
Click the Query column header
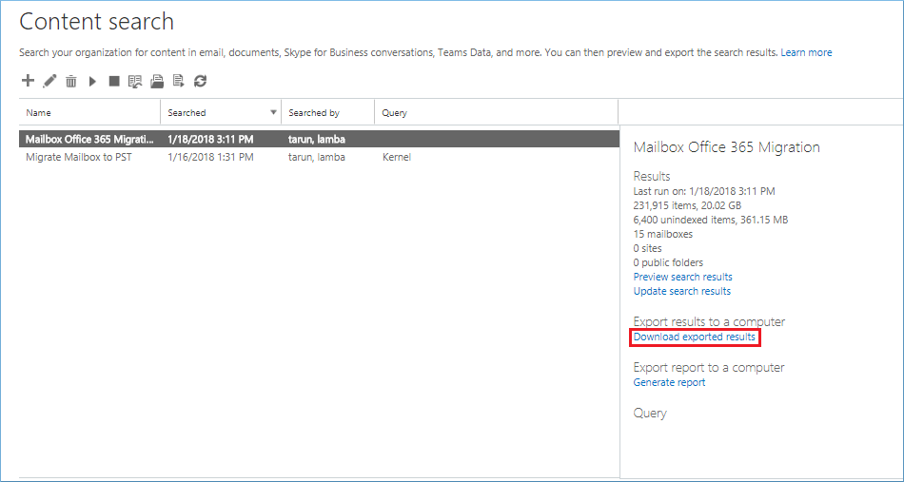[394, 113]
